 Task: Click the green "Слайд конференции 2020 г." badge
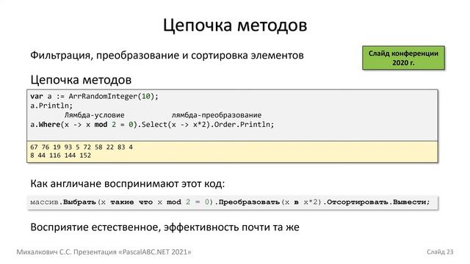click(403, 58)
